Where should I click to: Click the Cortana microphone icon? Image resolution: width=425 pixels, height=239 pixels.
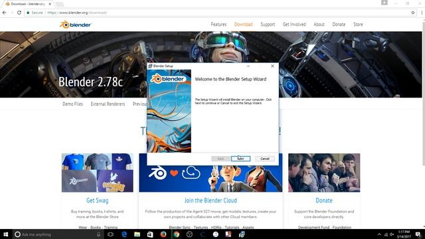pyautogui.click(x=99, y=234)
